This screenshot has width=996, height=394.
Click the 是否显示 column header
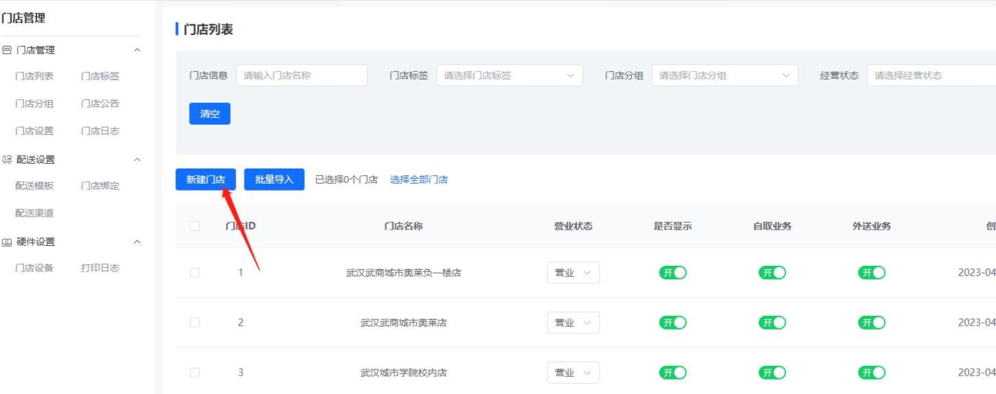pyautogui.click(x=673, y=226)
